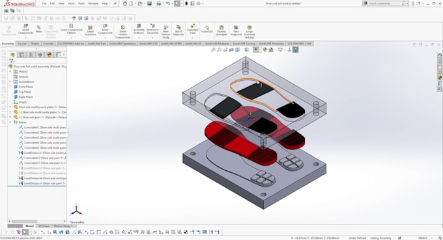Expand the Annotations tree node
The height and width of the screenshot is (240, 443).
tap(10, 82)
